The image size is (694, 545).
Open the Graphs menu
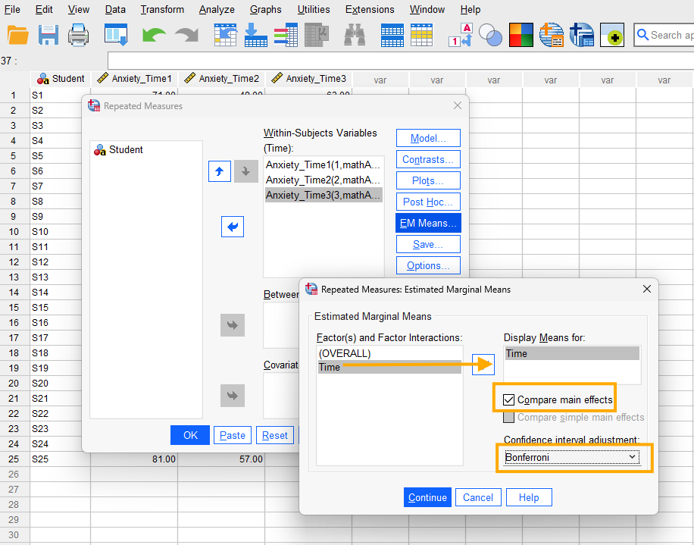pyautogui.click(x=265, y=10)
